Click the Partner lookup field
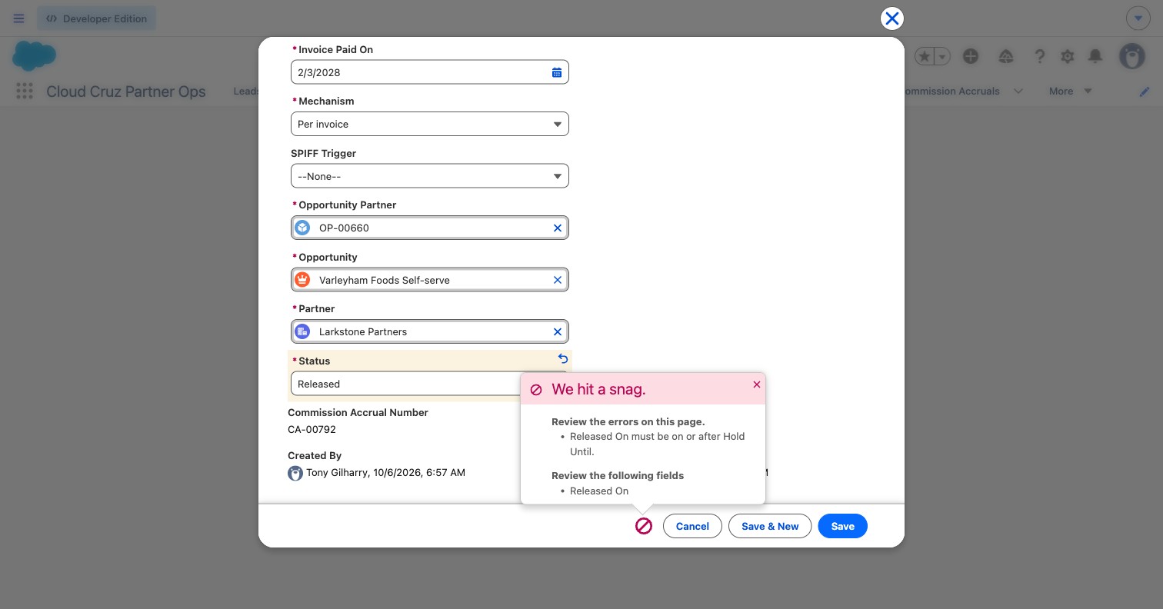This screenshot has width=1163, height=609. click(x=430, y=331)
